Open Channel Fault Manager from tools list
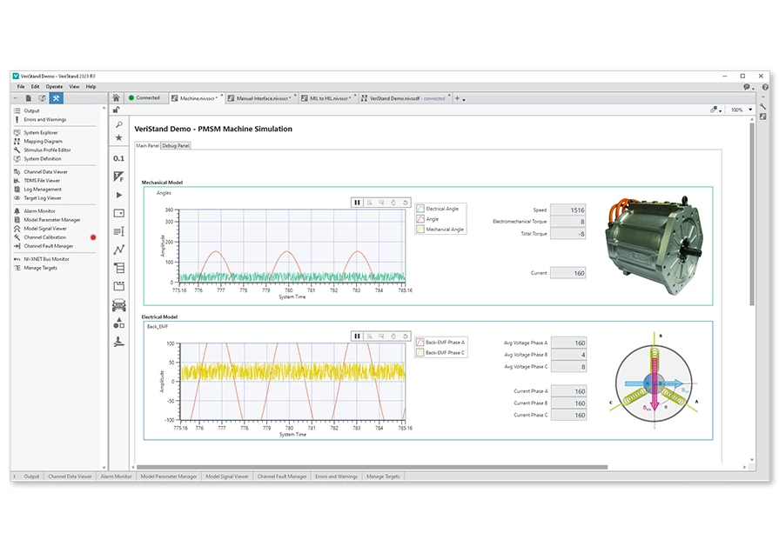Image resolution: width=779 pixels, height=553 pixels. pyautogui.click(x=48, y=246)
